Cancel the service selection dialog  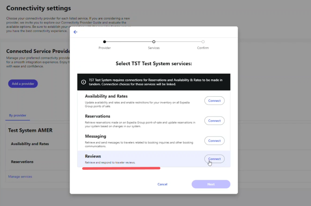coord(162,184)
